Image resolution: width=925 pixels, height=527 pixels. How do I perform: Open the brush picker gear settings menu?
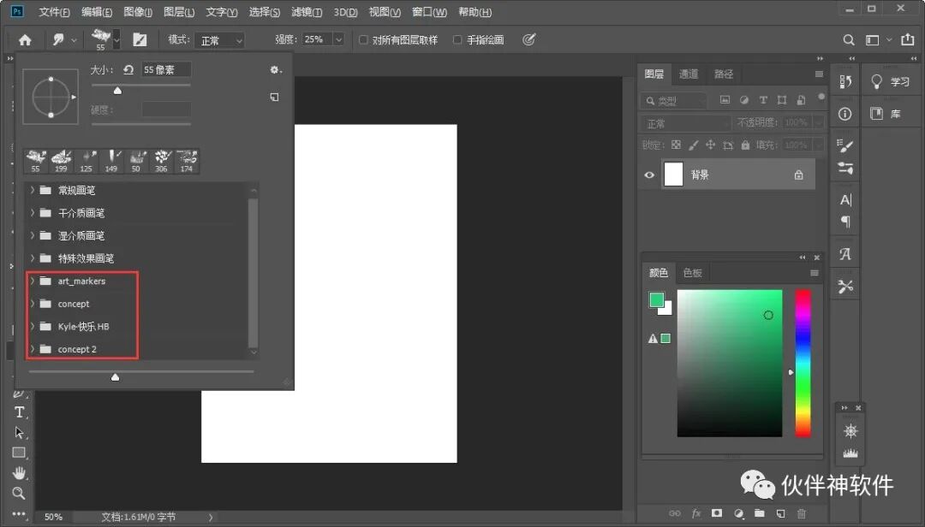[274, 70]
